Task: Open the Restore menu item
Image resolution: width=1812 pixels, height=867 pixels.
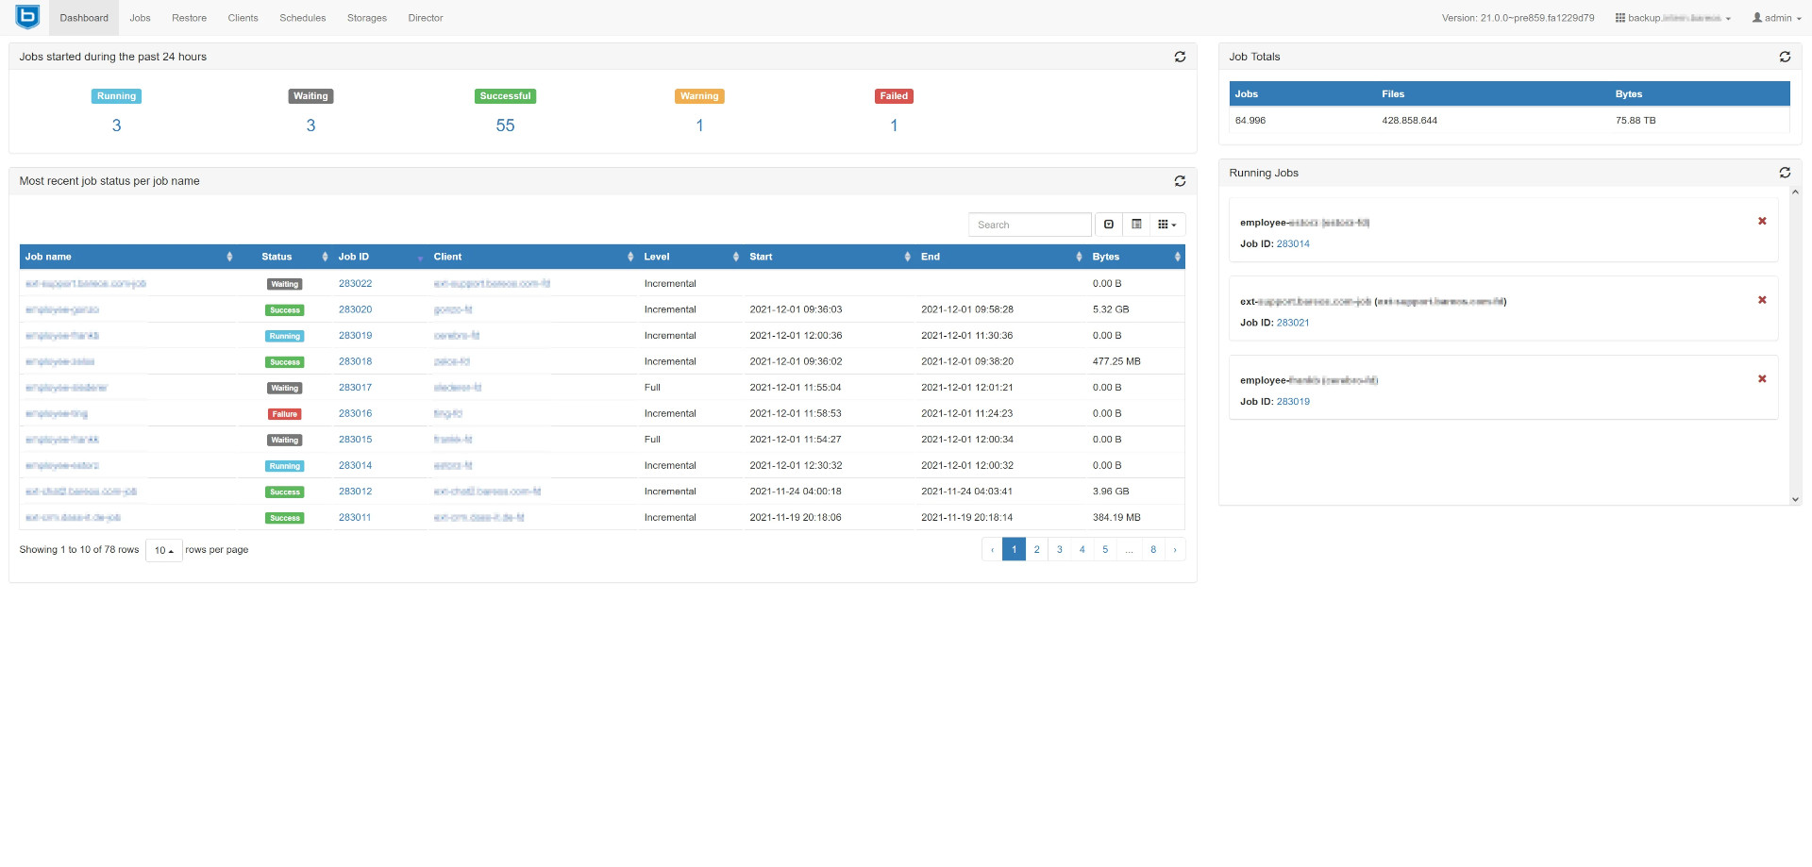Action: [x=189, y=18]
